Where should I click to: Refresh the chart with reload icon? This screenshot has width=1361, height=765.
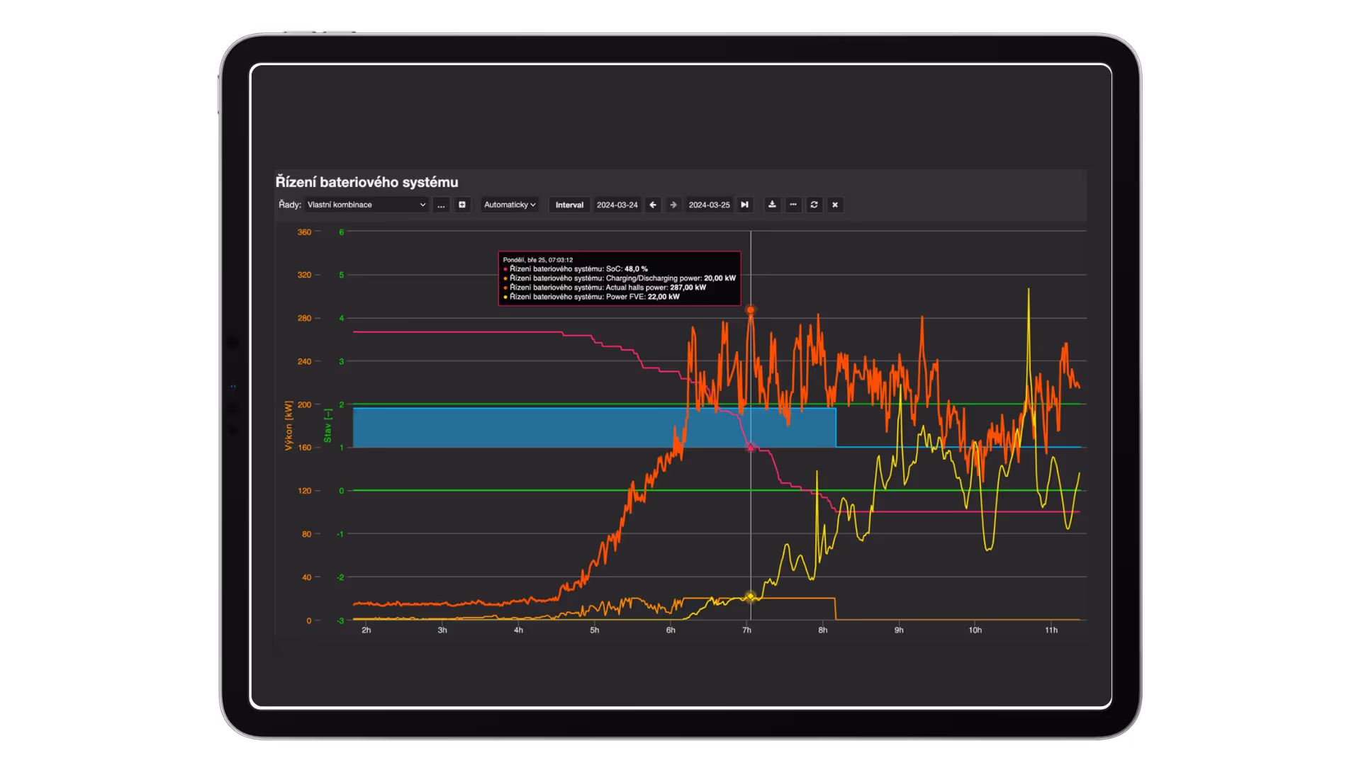pos(814,205)
